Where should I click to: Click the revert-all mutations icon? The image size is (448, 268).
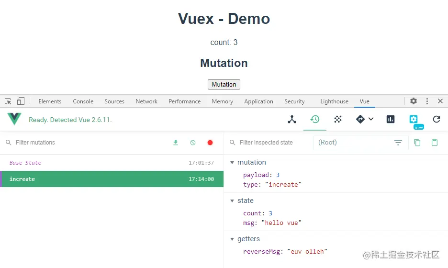tap(193, 143)
